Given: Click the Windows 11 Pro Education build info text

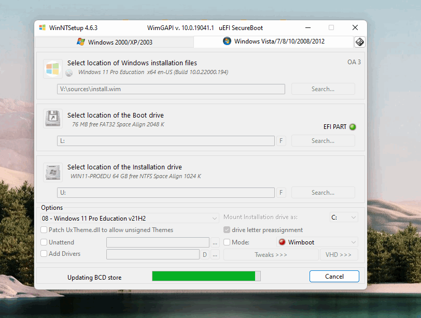Looking at the screenshot, I should coord(153,72).
